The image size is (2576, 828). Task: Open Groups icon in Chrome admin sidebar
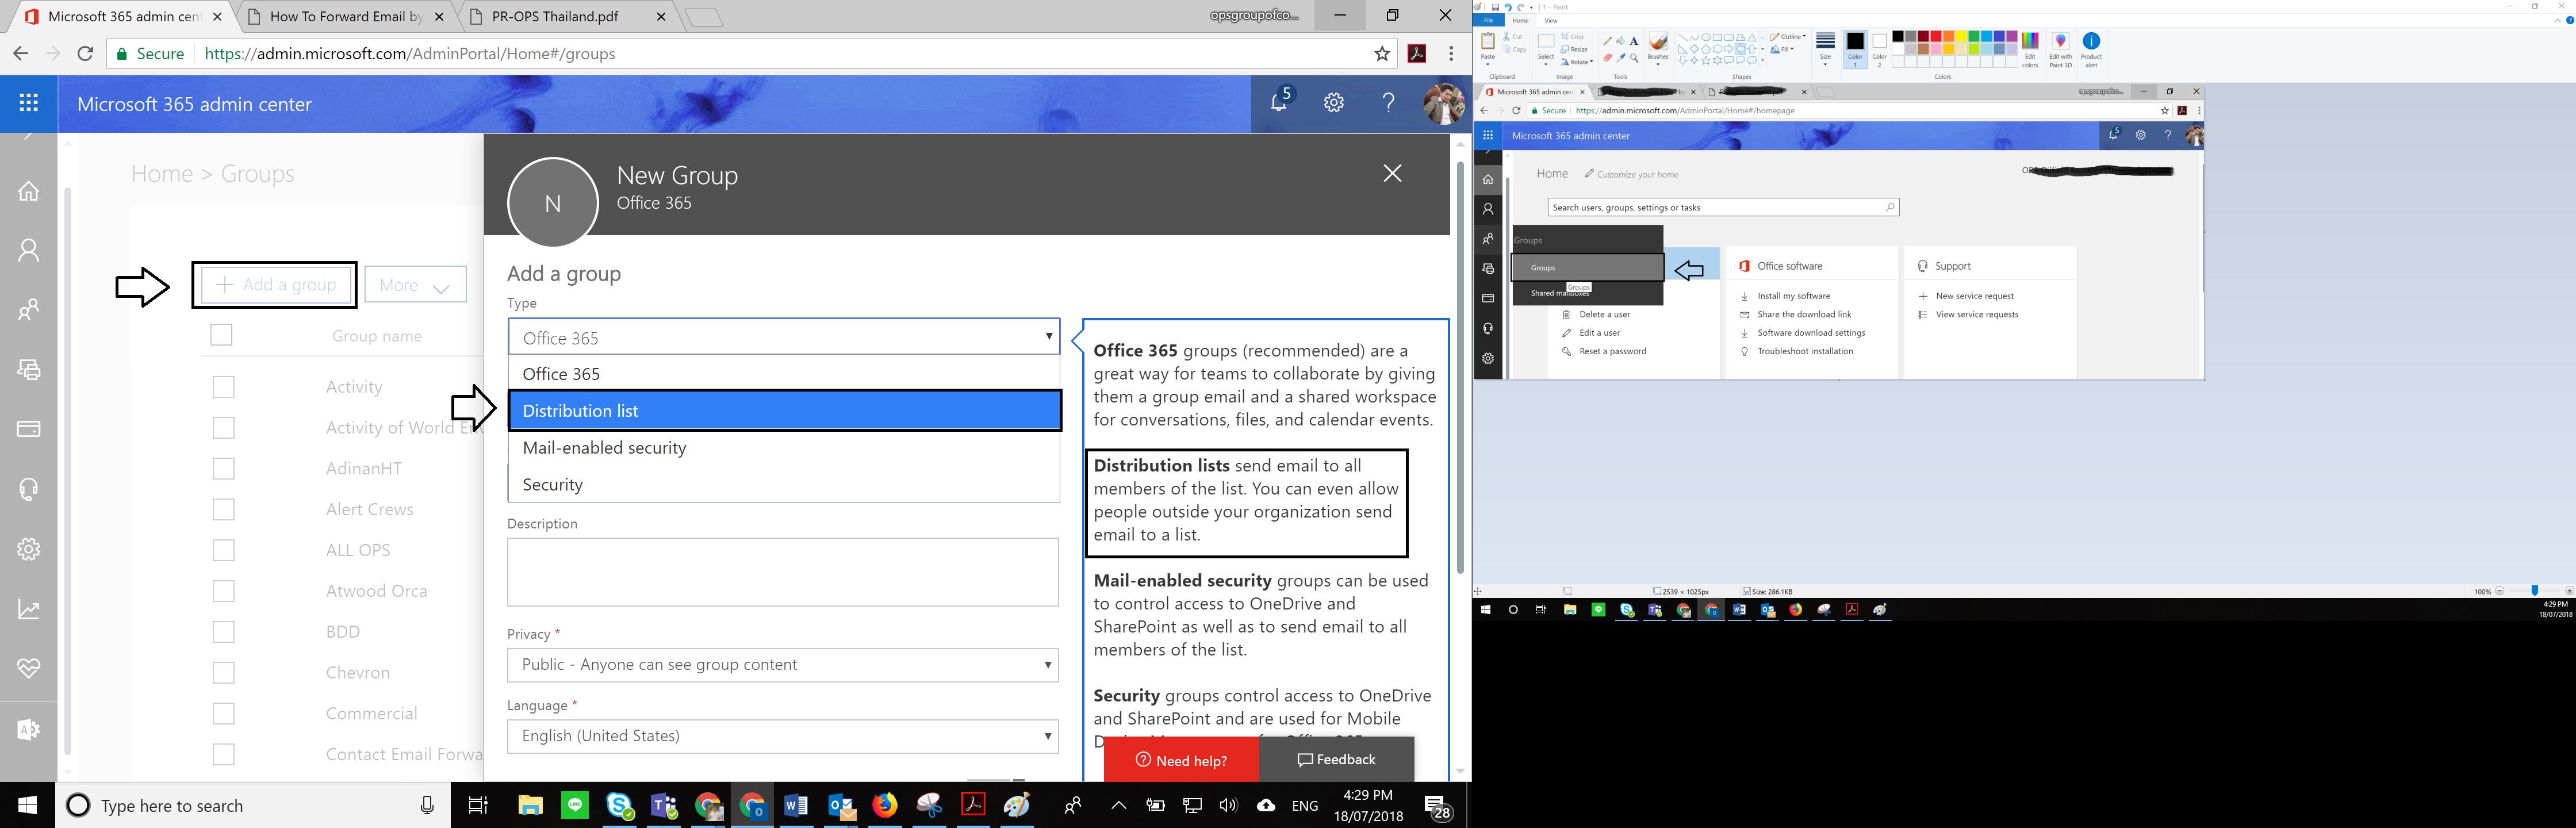29,310
